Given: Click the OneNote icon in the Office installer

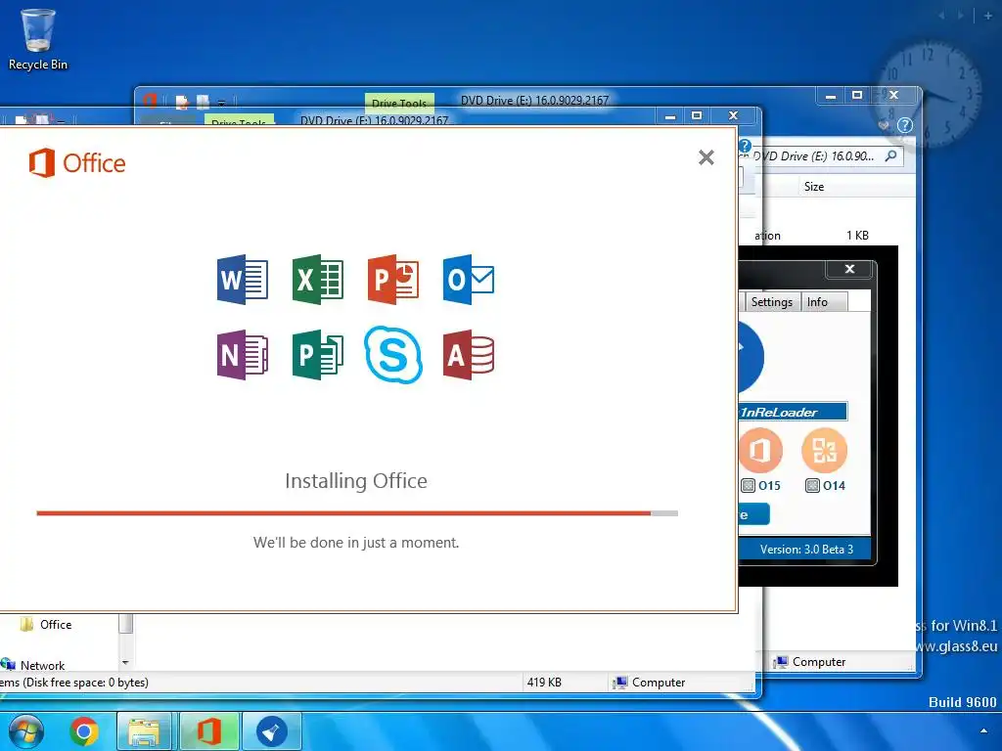Looking at the screenshot, I should [x=243, y=354].
